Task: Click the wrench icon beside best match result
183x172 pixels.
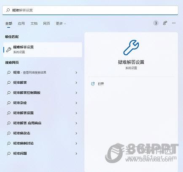Action: tap(9, 50)
